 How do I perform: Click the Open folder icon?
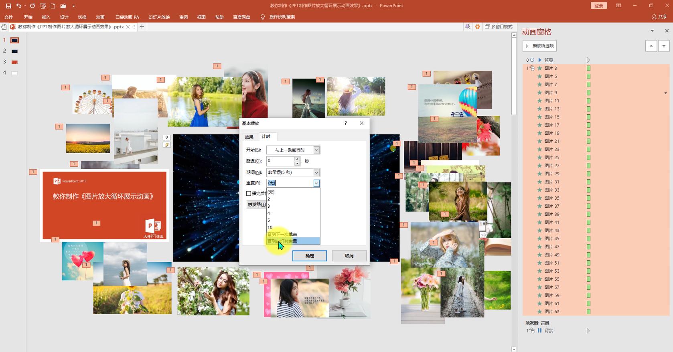[63, 6]
